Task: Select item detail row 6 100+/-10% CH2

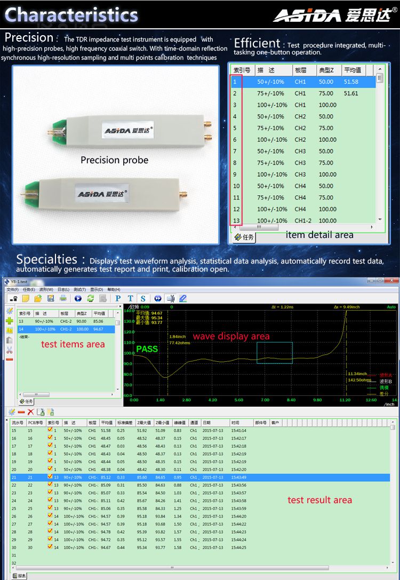Action: [303, 139]
